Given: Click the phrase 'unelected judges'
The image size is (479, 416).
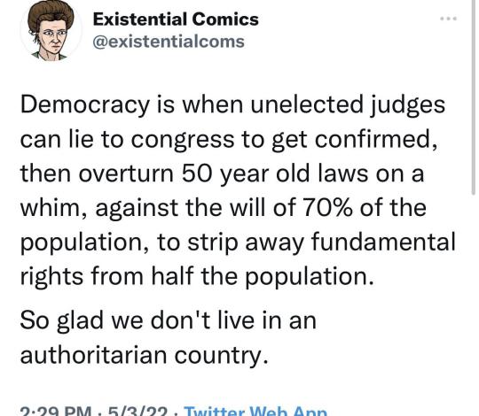Looking at the screenshot, I should [348, 106].
